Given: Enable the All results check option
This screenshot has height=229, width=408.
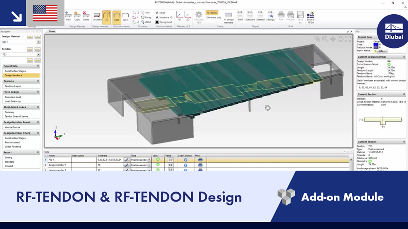Looking at the screenshot, I should pos(212,13).
